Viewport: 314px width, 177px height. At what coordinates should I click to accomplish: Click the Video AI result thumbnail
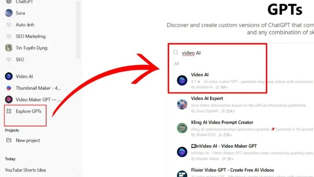click(182, 80)
